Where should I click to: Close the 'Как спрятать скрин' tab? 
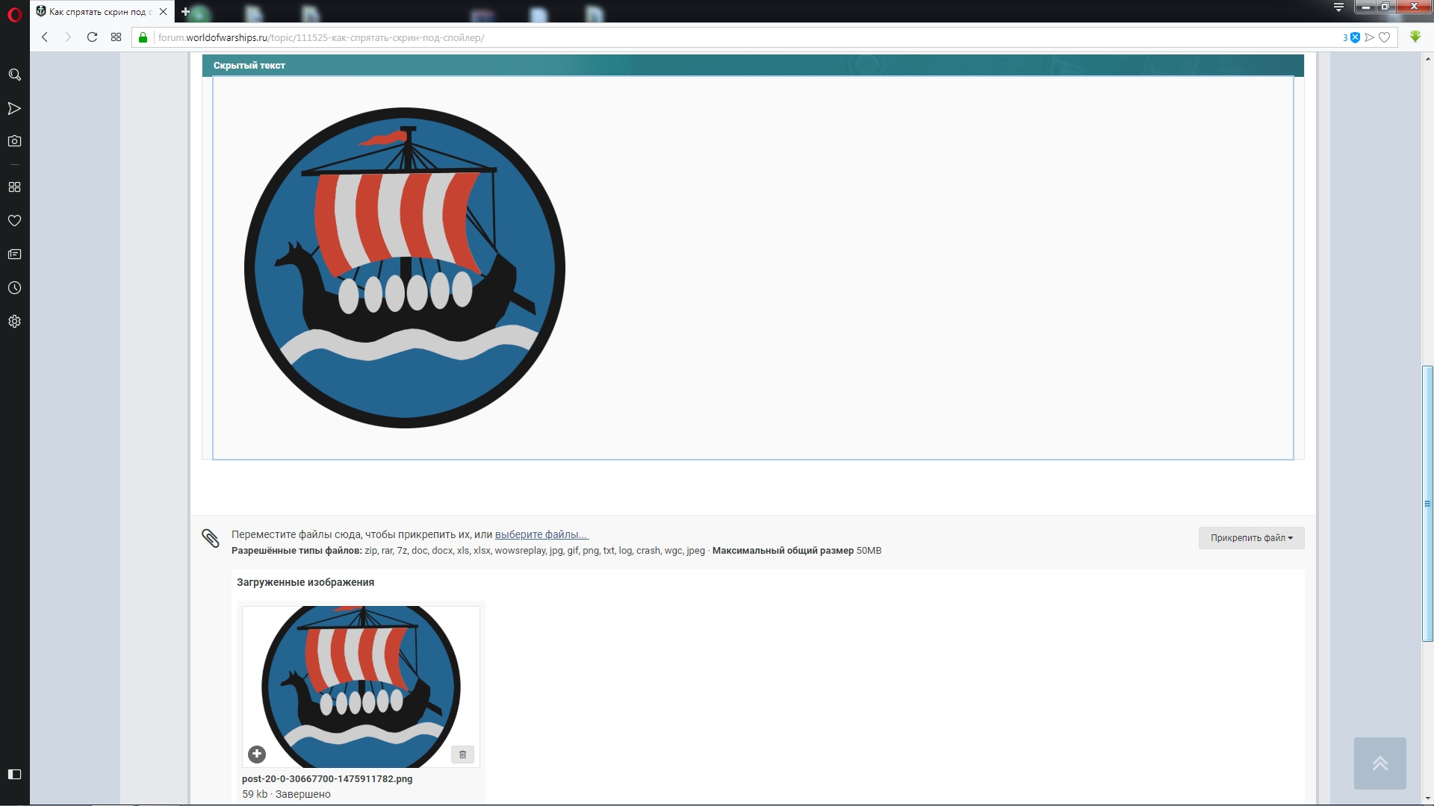pos(163,11)
